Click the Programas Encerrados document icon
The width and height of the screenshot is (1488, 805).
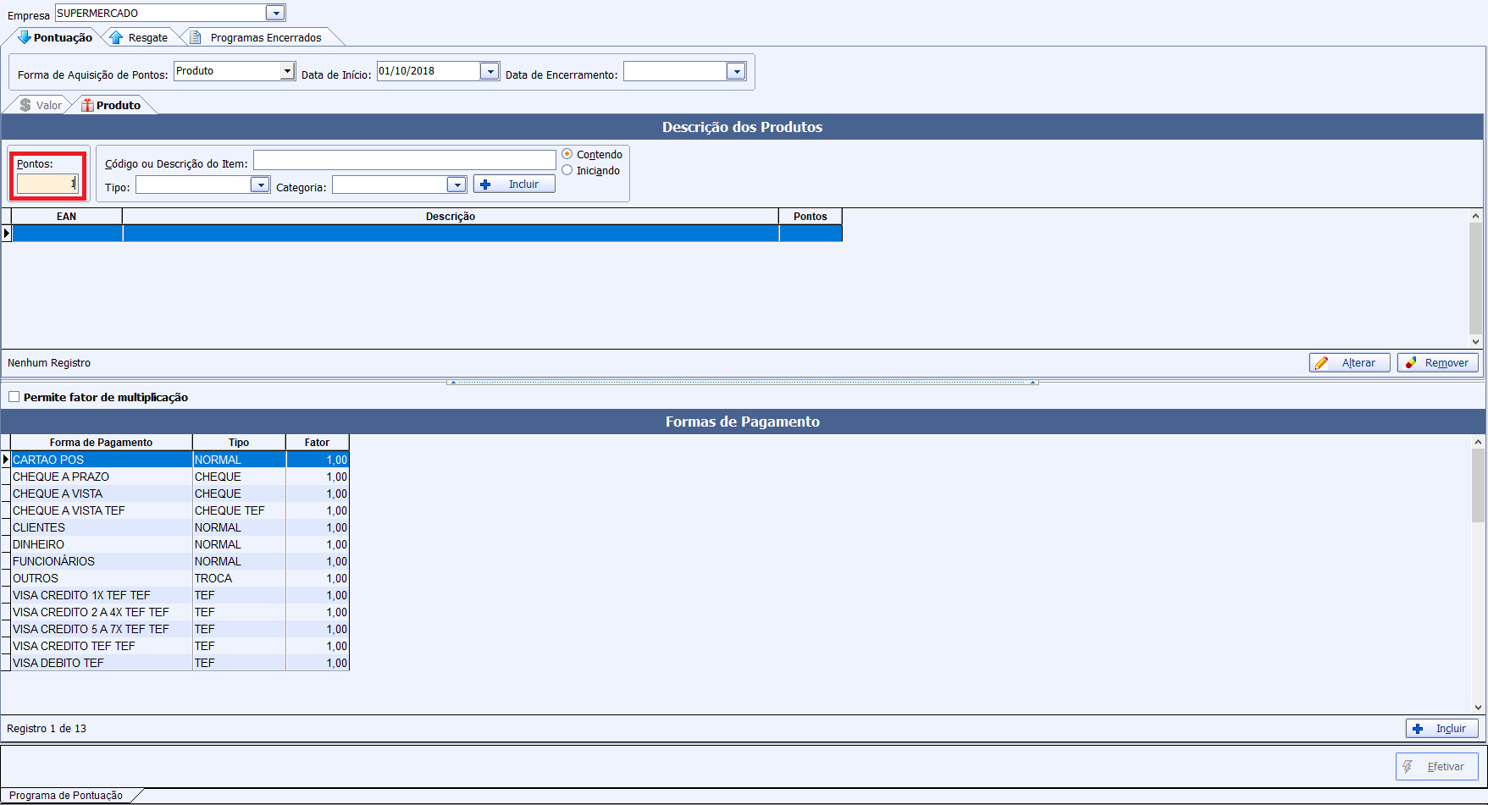pyautogui.click(x=195, y=37)
